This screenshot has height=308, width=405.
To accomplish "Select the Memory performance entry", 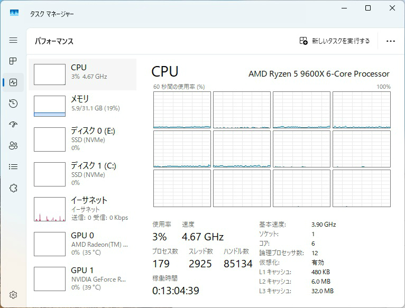I will 82,106.
